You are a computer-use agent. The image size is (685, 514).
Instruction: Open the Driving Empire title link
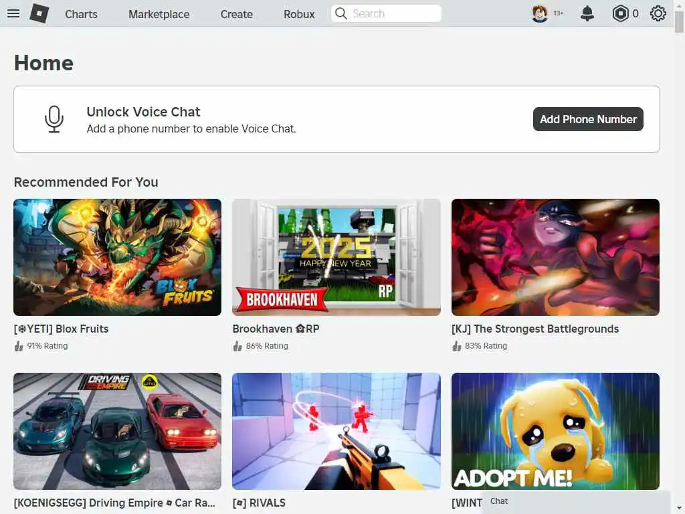point(114,503)
